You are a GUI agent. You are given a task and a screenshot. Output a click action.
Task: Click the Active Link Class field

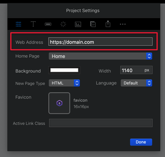click(101, 123)
